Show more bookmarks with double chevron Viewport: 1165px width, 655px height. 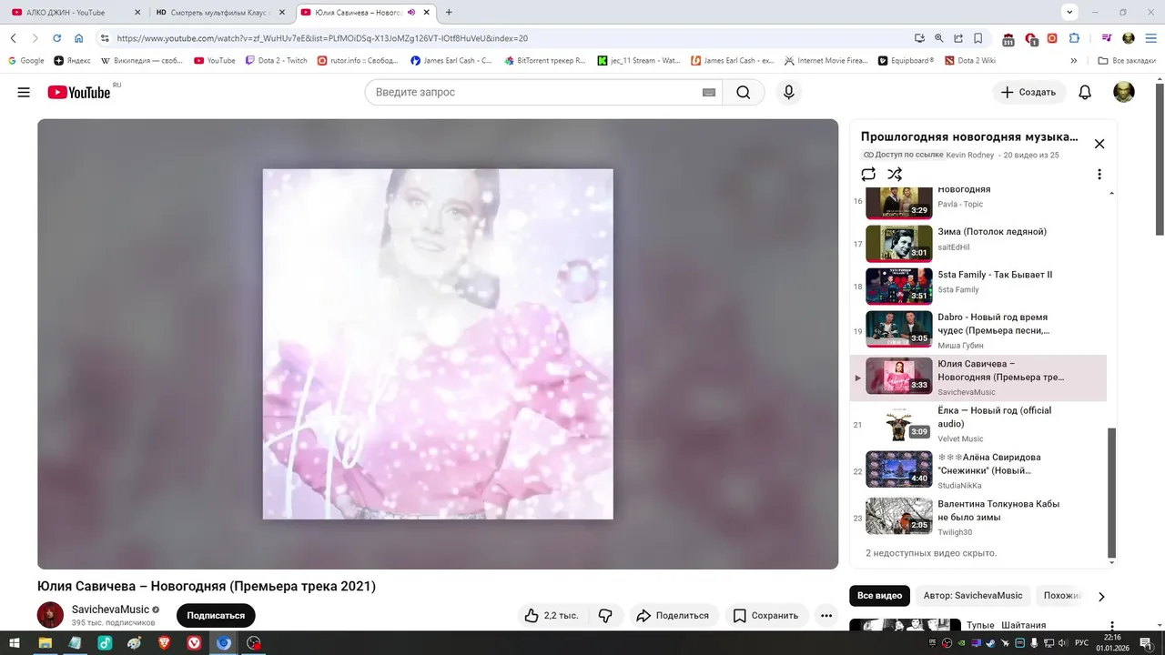click(x=1074, y=61)
